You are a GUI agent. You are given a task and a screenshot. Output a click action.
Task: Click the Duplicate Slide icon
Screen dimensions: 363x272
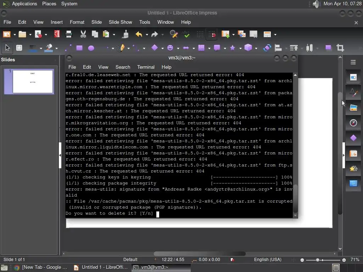point(241,34)
